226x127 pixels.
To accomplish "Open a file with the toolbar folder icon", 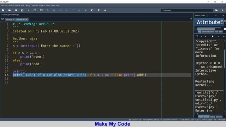I will tap(10, 10).
